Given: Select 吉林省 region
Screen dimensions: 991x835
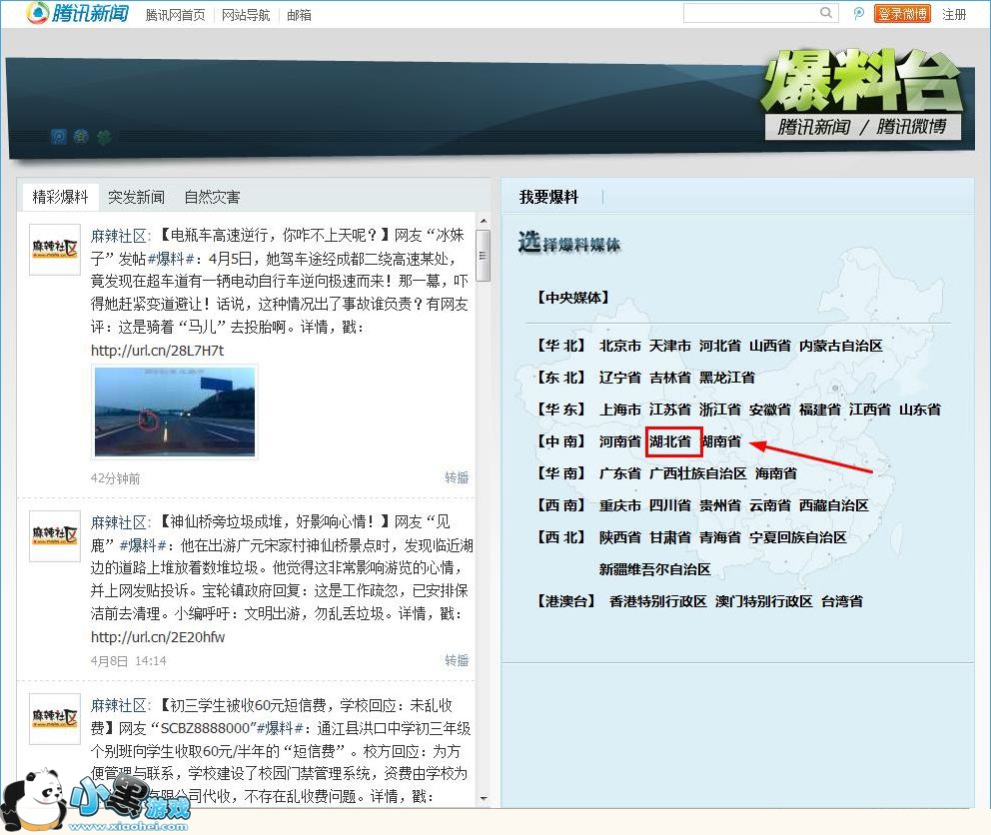Looking at the screenshot, I should pyautogui.click(x=670, y=378).
